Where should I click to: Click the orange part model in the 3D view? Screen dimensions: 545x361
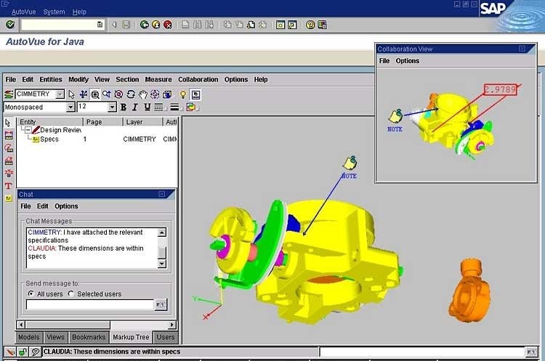pyautogui.click(x=469, y=291)
